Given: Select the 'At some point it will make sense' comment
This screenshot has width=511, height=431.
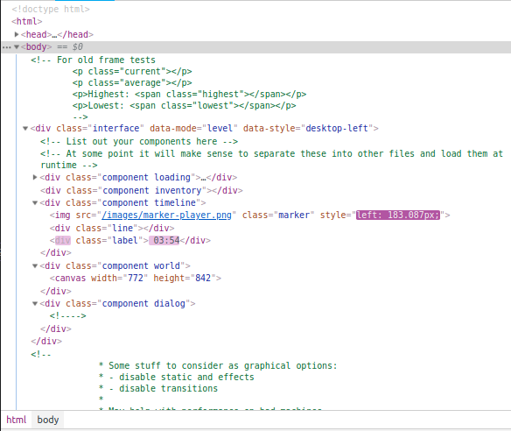Looking at the screenshot, I should [271, 159].
